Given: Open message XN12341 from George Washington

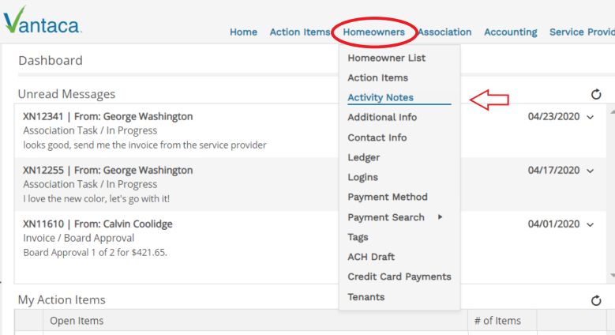Looking at the screenshot, I should [108, 117].
